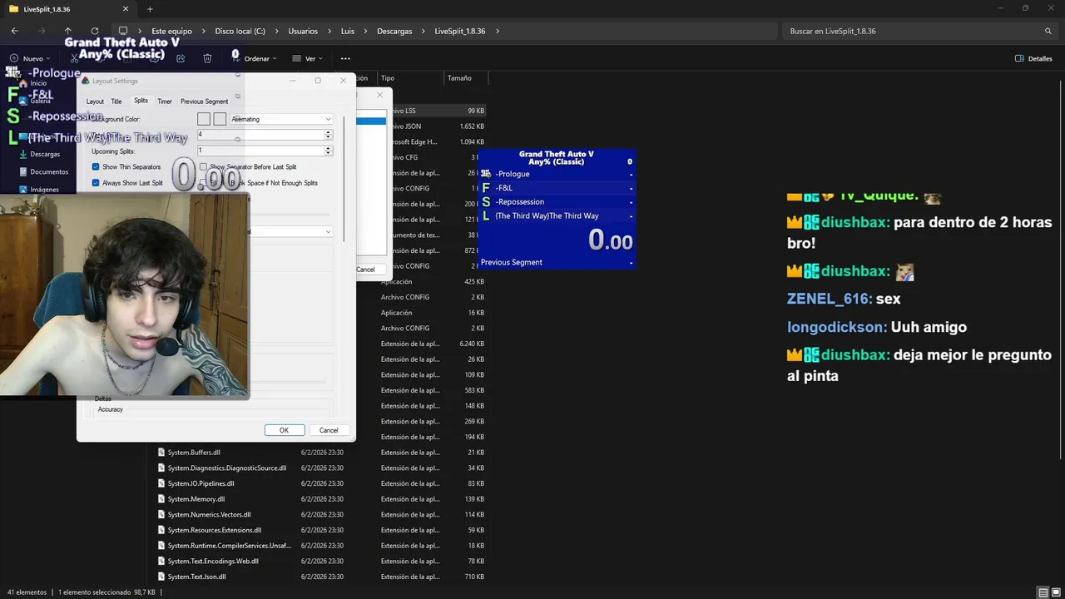Click OK in Layout Settings

click(284, 430)
